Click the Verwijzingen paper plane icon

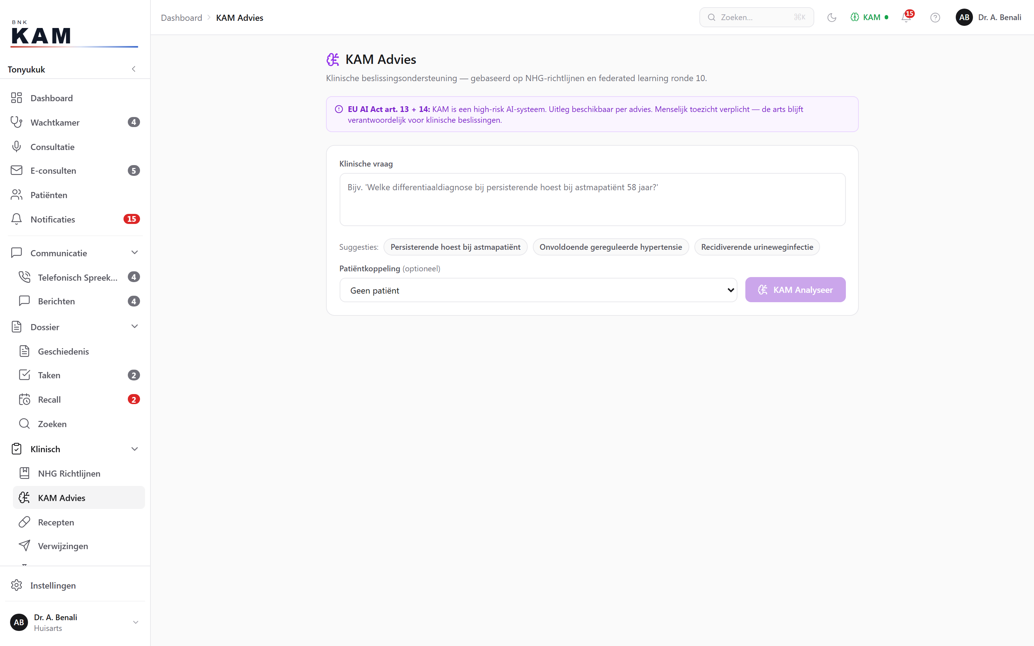click(24, 546)
